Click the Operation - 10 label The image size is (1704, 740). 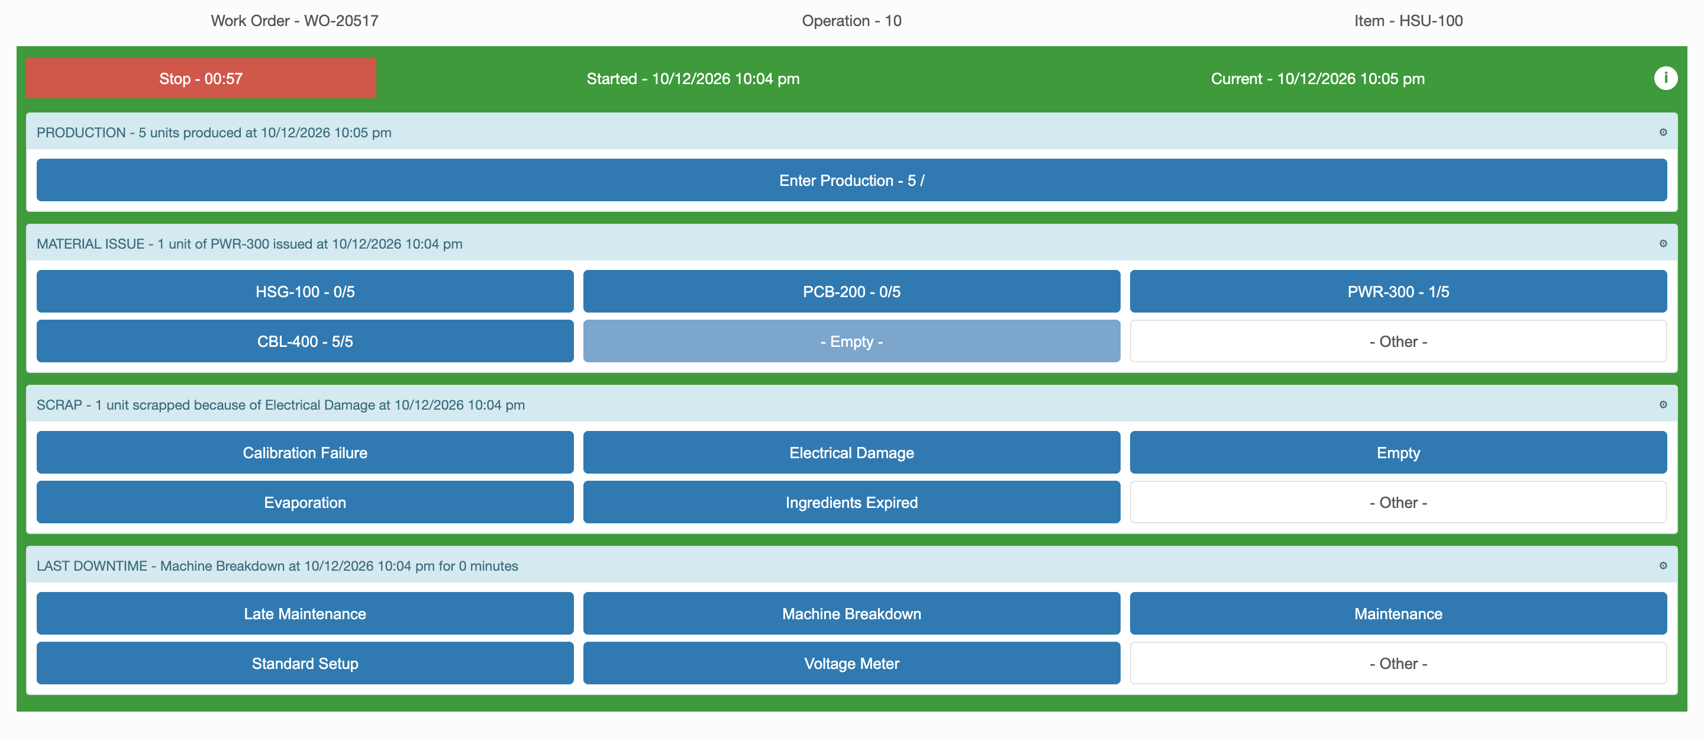(851, 21)
